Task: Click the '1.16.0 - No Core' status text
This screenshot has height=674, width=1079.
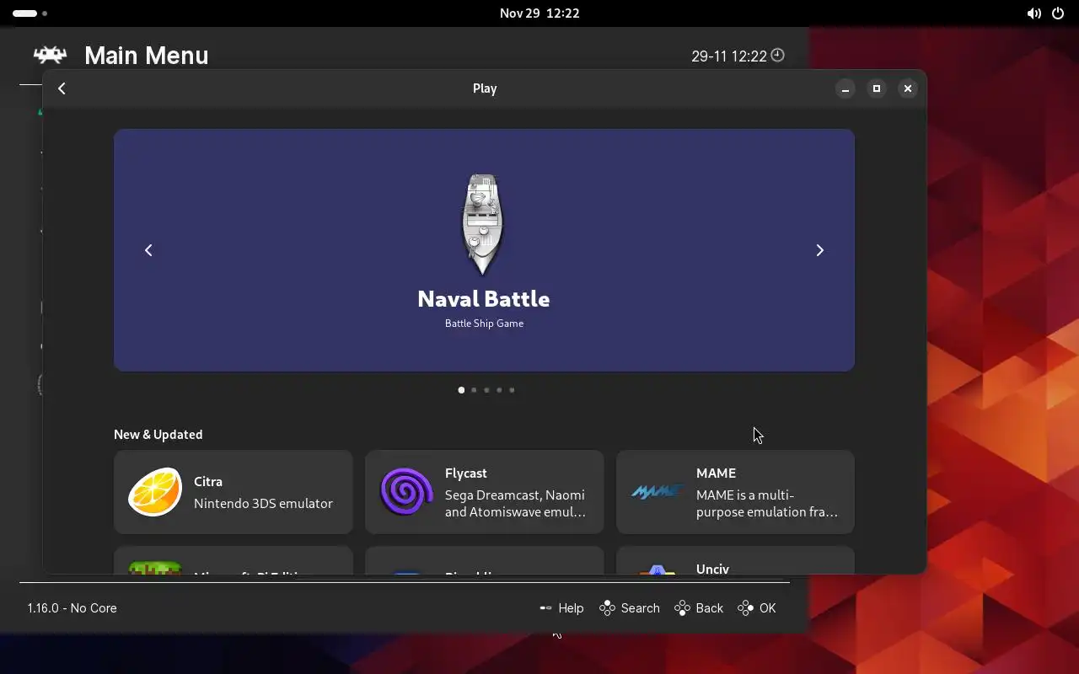Action: [72, 608]
